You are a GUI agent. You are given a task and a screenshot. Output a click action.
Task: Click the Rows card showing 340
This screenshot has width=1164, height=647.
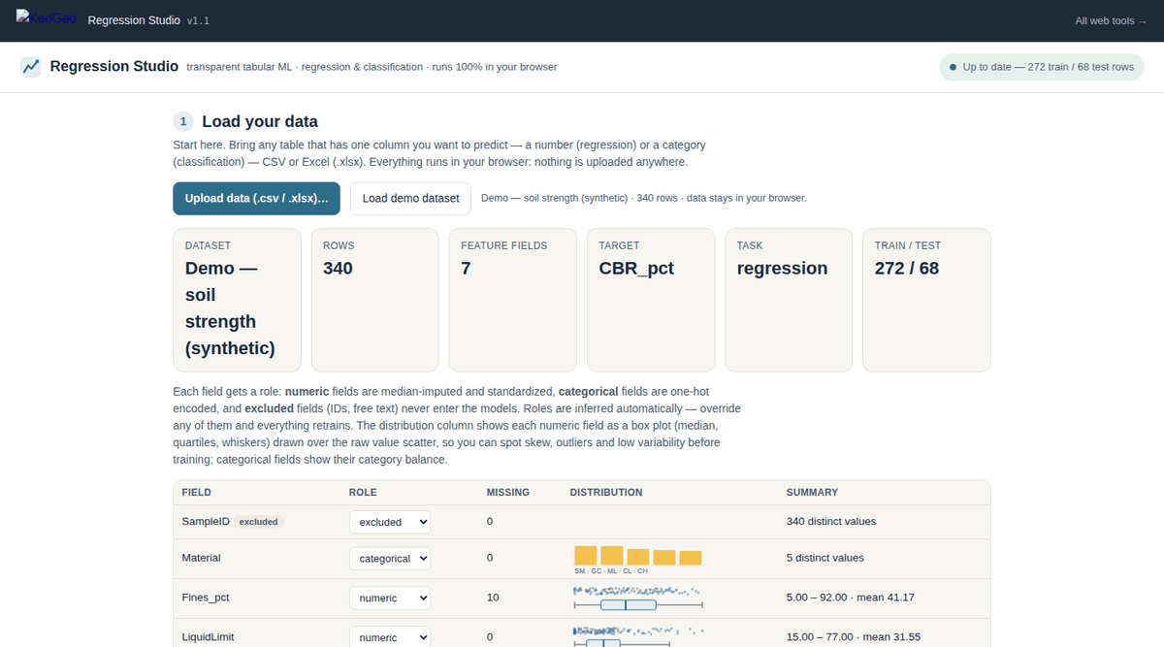point(375,300)
